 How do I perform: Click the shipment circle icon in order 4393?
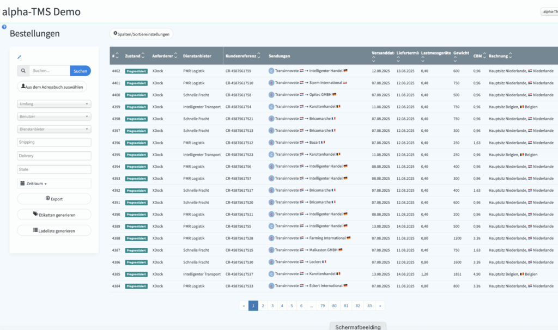[x=271, y=179]
